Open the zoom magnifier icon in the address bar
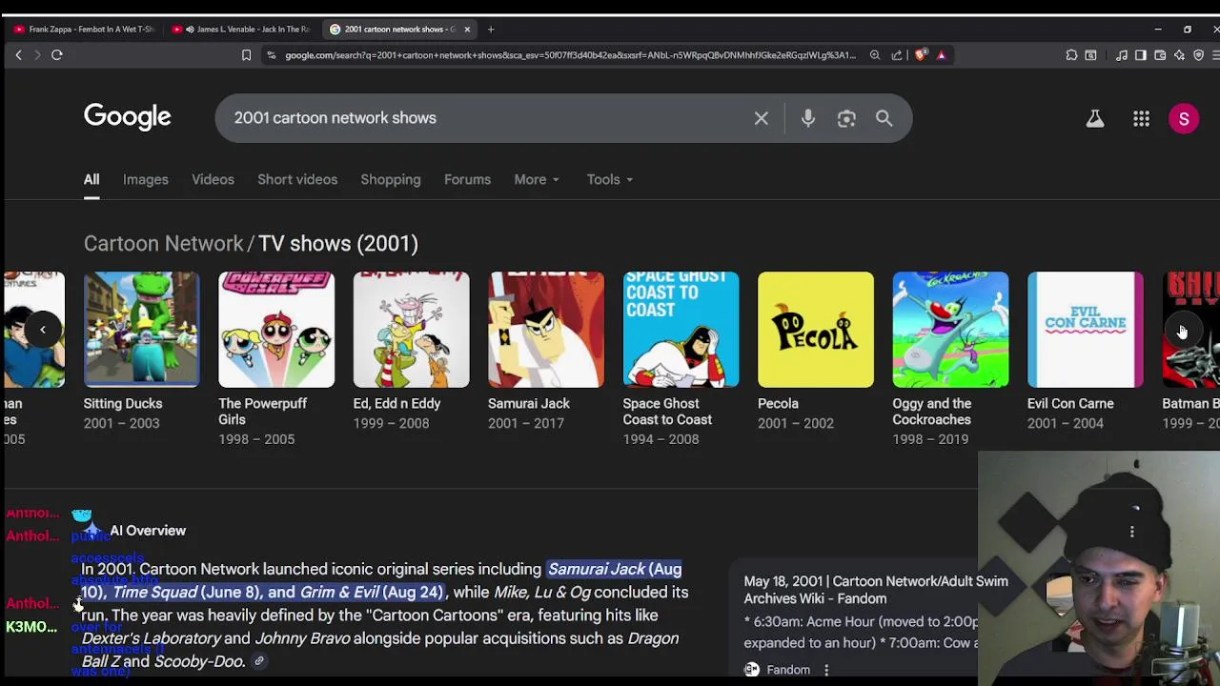The height and width of the screenshot is (686, 1220). coord(875,55)
